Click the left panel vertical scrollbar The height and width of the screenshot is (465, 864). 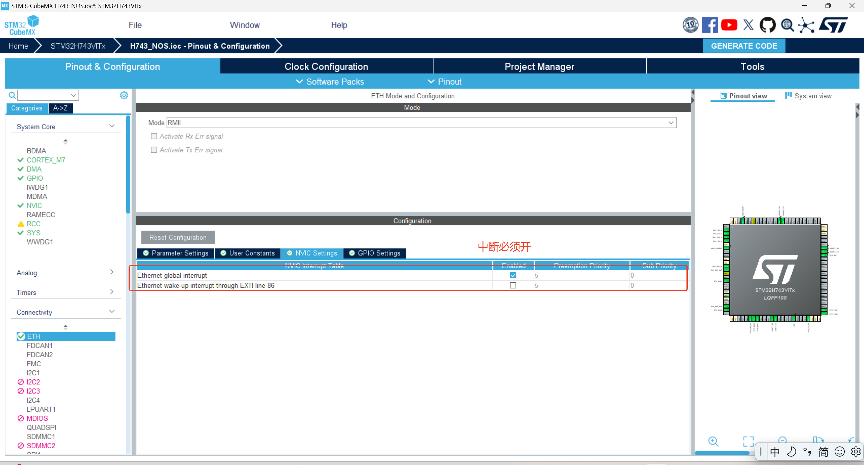pos(128,165)
